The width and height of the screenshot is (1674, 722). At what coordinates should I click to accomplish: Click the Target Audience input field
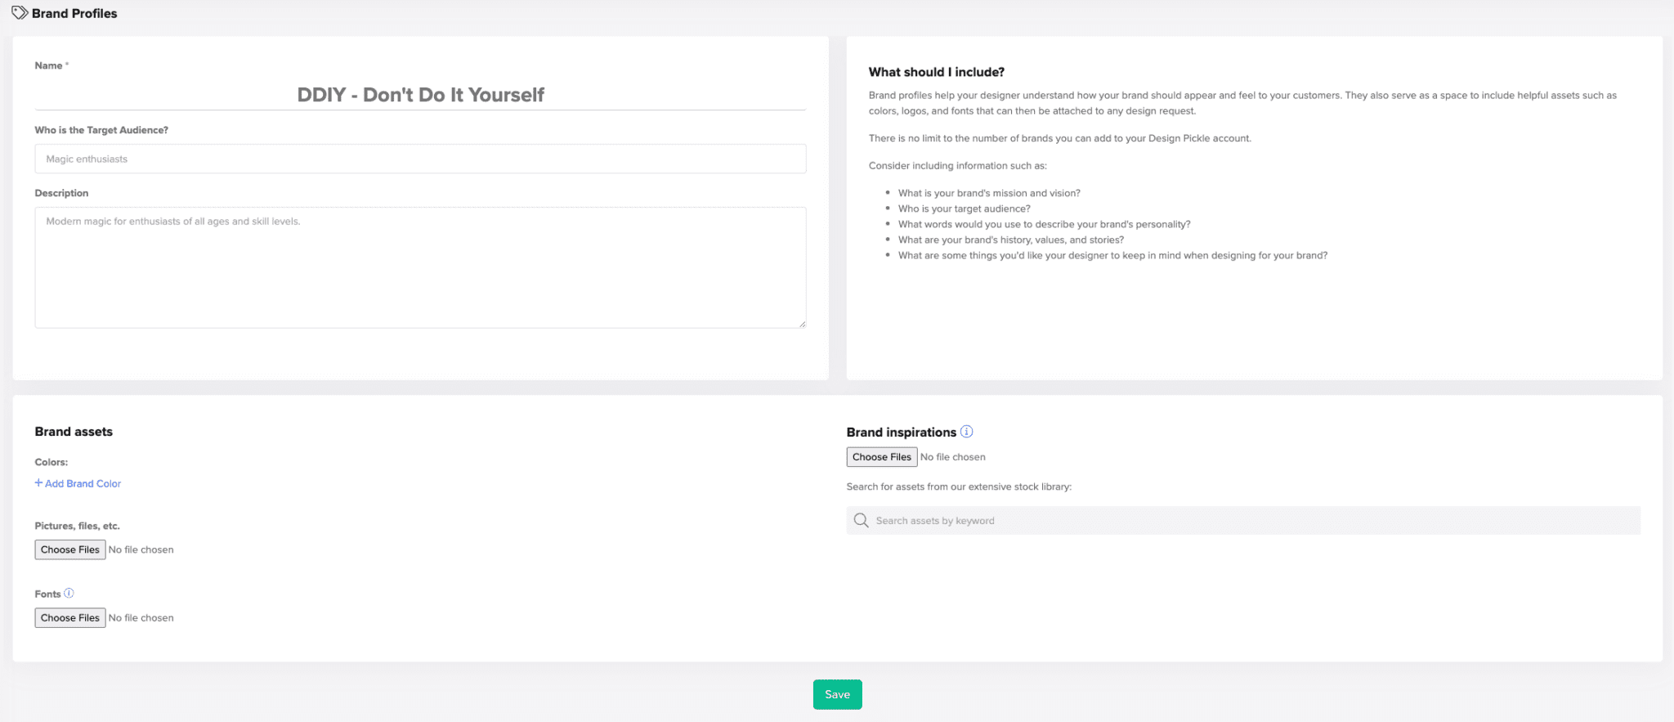(420, 159)
